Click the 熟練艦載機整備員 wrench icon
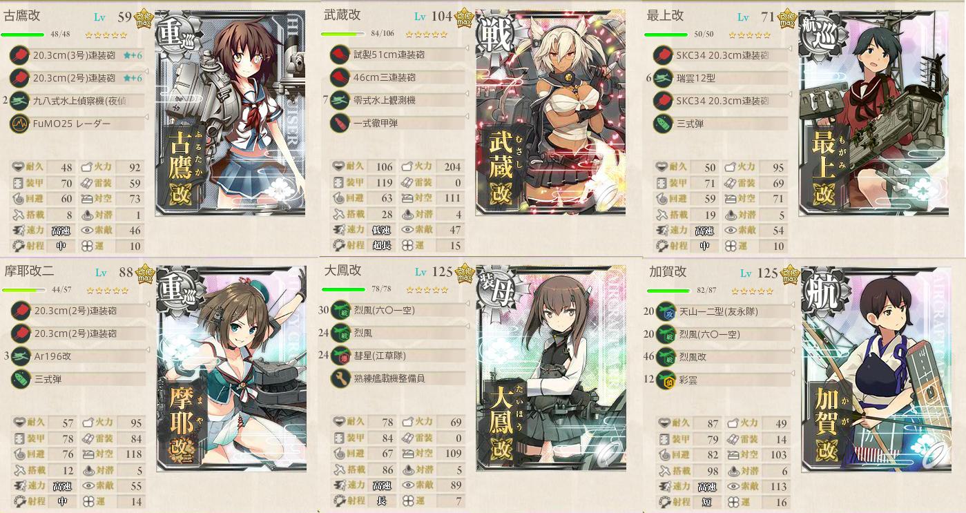 339,378
